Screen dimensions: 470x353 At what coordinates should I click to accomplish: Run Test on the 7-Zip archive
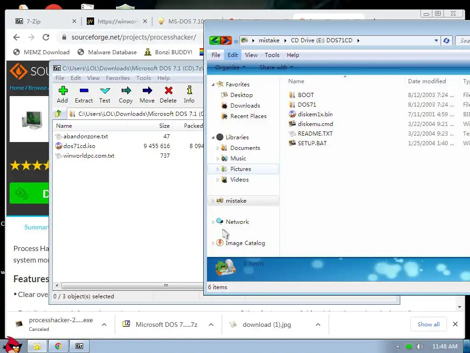pos(105,95)
